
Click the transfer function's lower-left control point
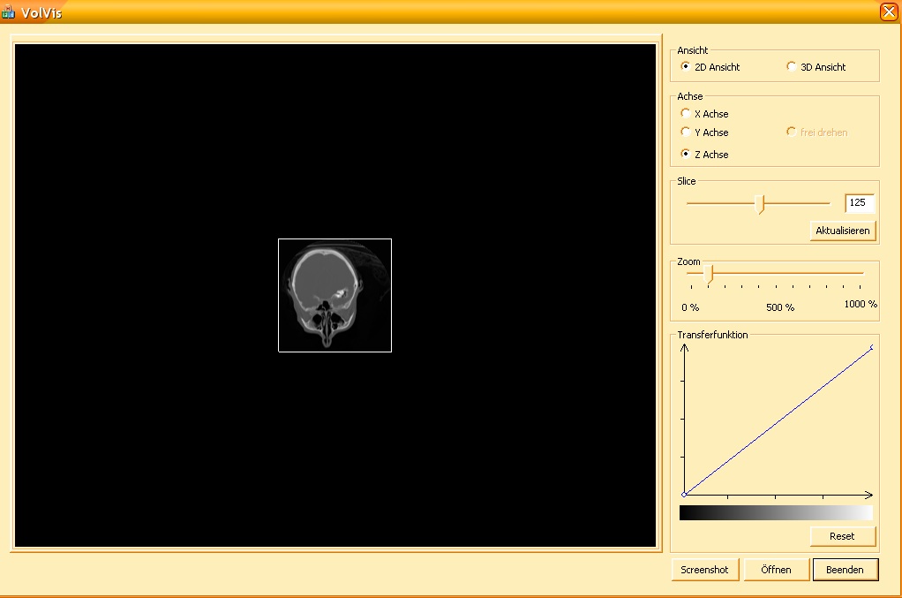pos(684,495)
